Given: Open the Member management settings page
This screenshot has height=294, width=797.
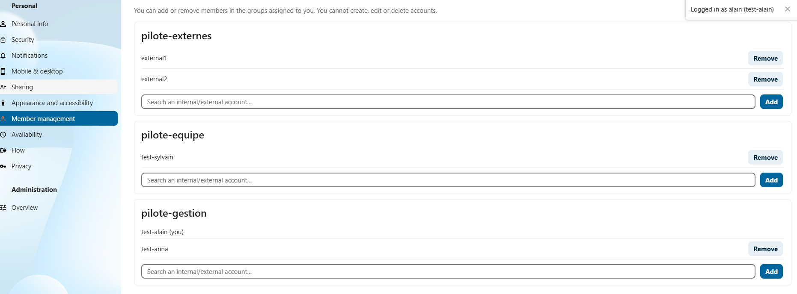Looking at the screenshot, I should pyautogui.click(x=59, y=118).
